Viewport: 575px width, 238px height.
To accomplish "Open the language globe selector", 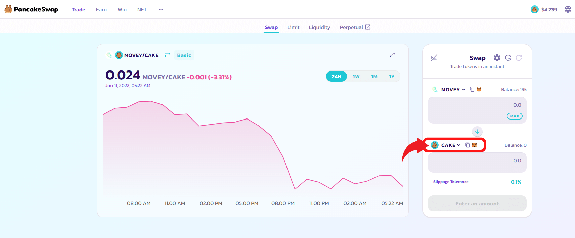I will coord(568,9).
